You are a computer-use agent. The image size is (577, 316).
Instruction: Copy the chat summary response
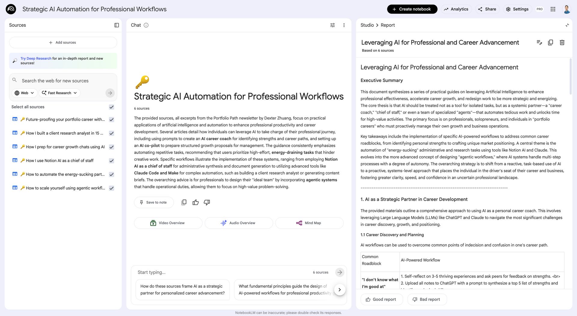click(184, 202)
